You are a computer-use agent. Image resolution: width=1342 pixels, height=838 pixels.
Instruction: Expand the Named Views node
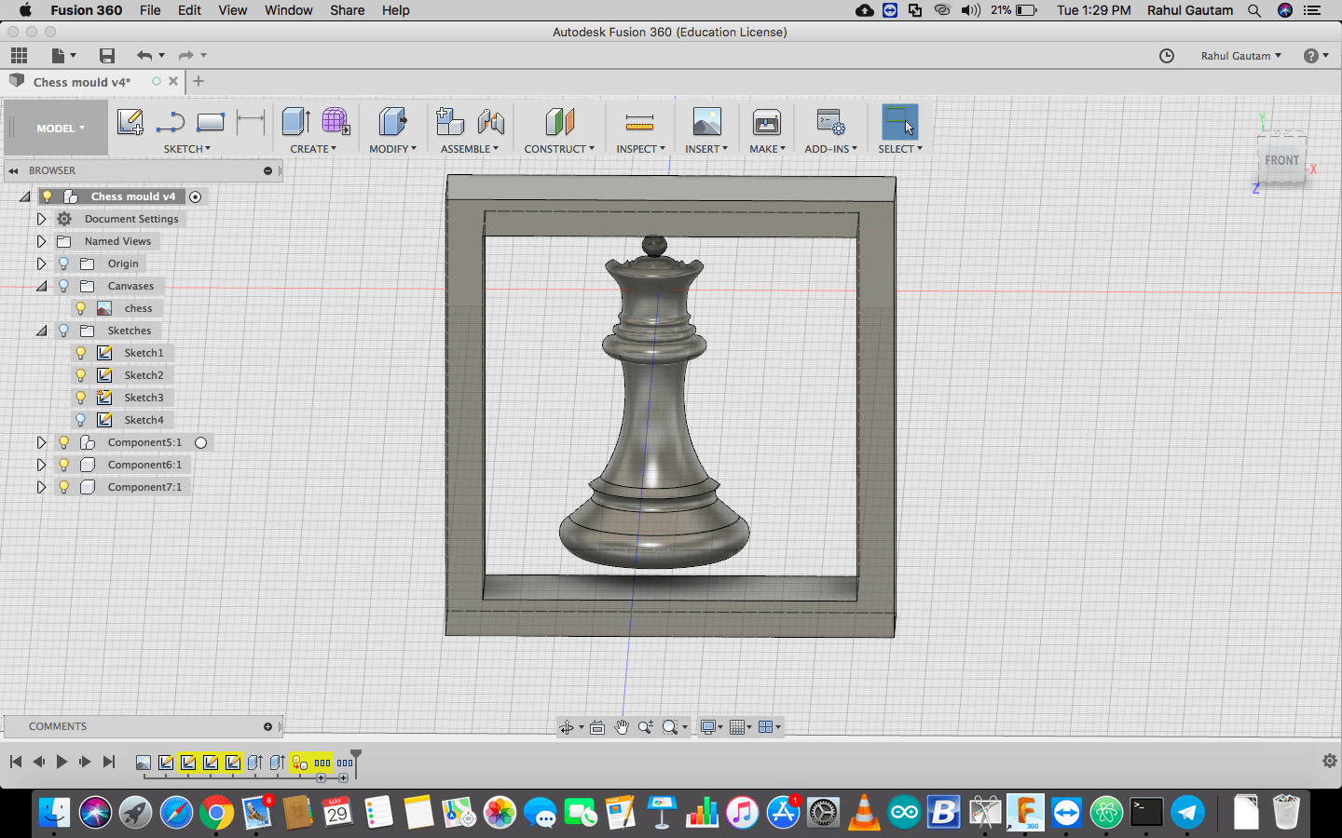41,241
